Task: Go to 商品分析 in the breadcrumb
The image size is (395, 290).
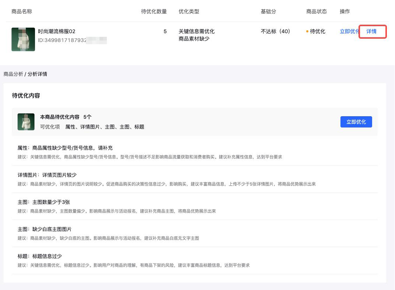Action: coord(13,74)
